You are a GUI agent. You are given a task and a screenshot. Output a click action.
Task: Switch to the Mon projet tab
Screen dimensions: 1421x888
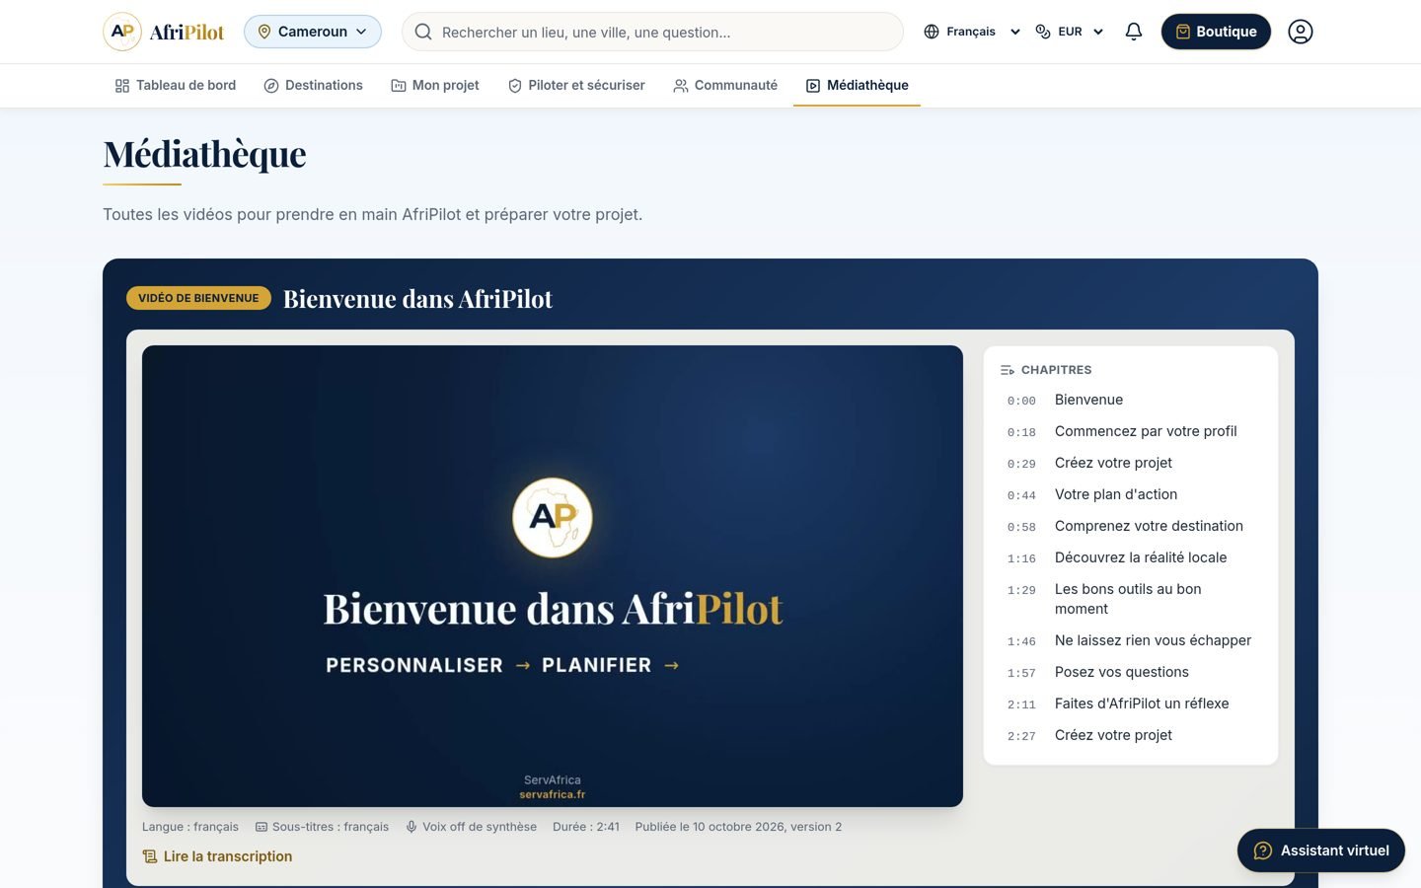pyautogui.click(x=435, y=86)
